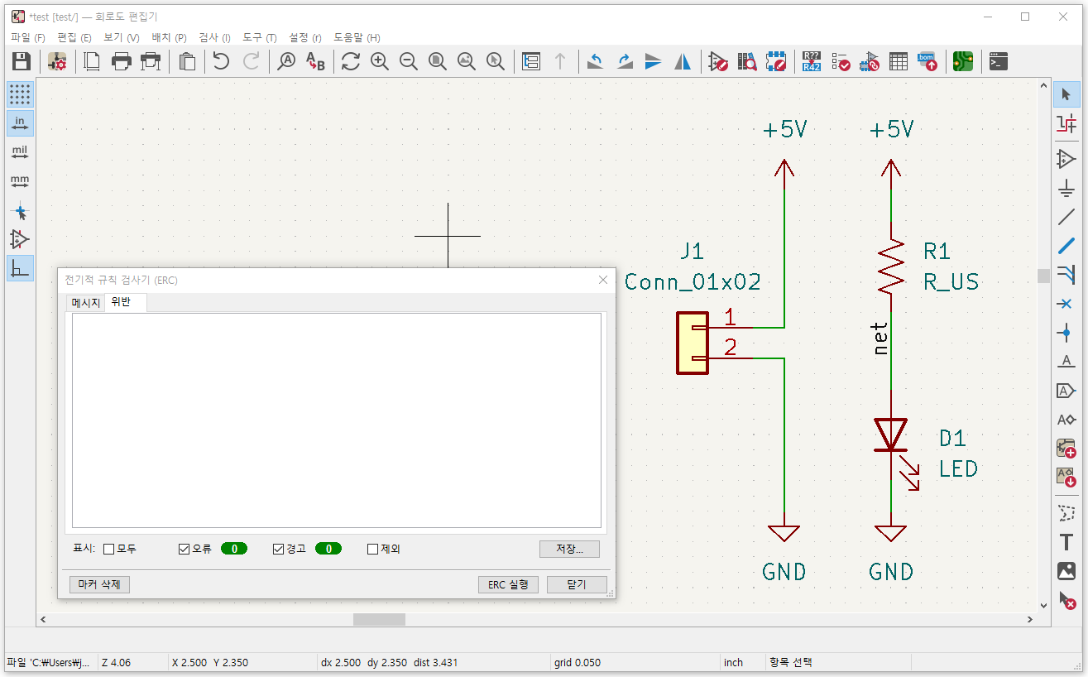
Task: Open the 배치 (P) menu
Action: coord(169,38)
